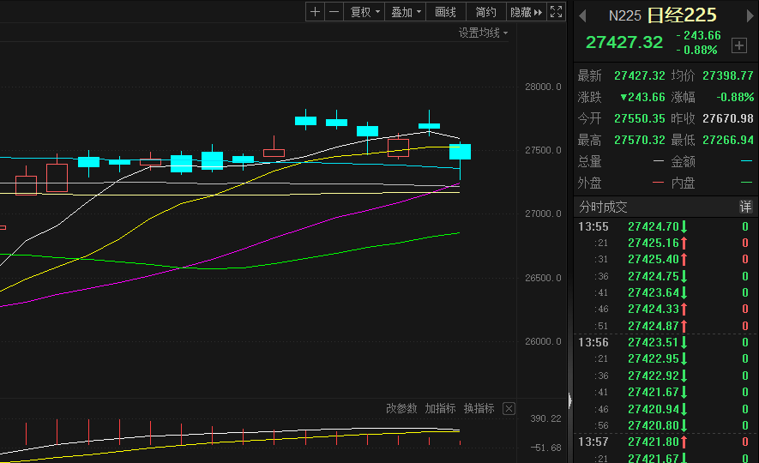Click the current price 27427.32 headline

[624, 43]
